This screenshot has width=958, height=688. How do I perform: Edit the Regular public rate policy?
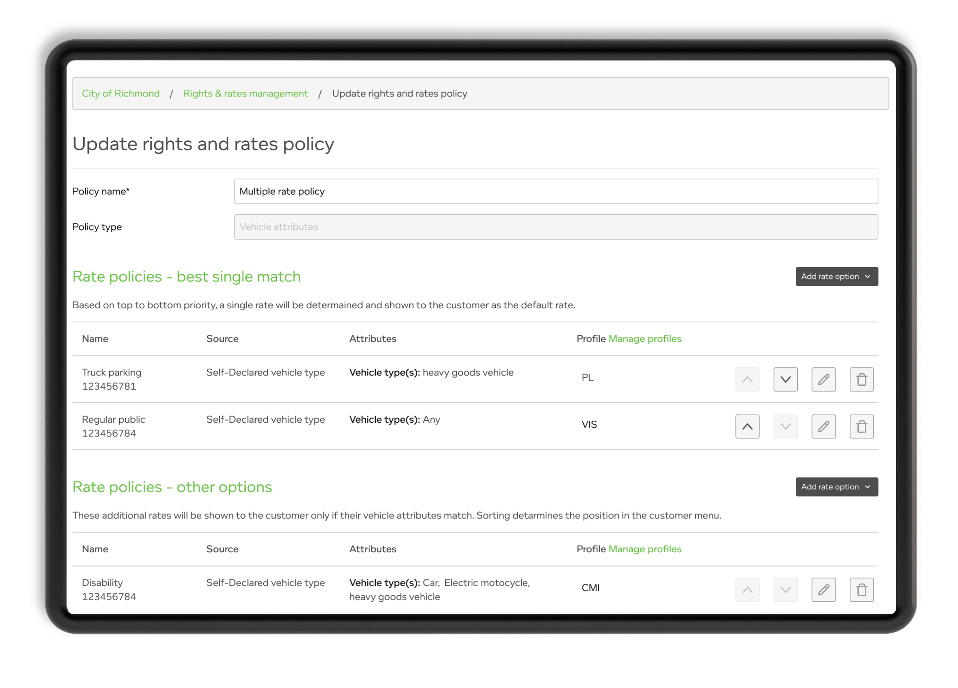click(823, 426)
